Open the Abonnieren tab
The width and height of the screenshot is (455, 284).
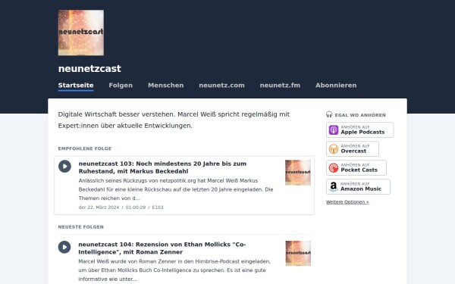336,85
